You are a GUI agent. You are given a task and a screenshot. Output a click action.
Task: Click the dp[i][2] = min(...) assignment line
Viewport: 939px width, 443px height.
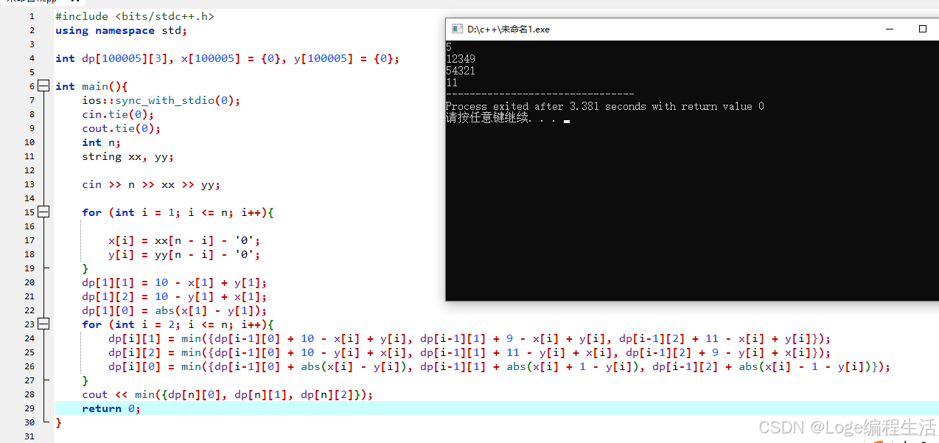pyautogui.click(x=469, y=352)
